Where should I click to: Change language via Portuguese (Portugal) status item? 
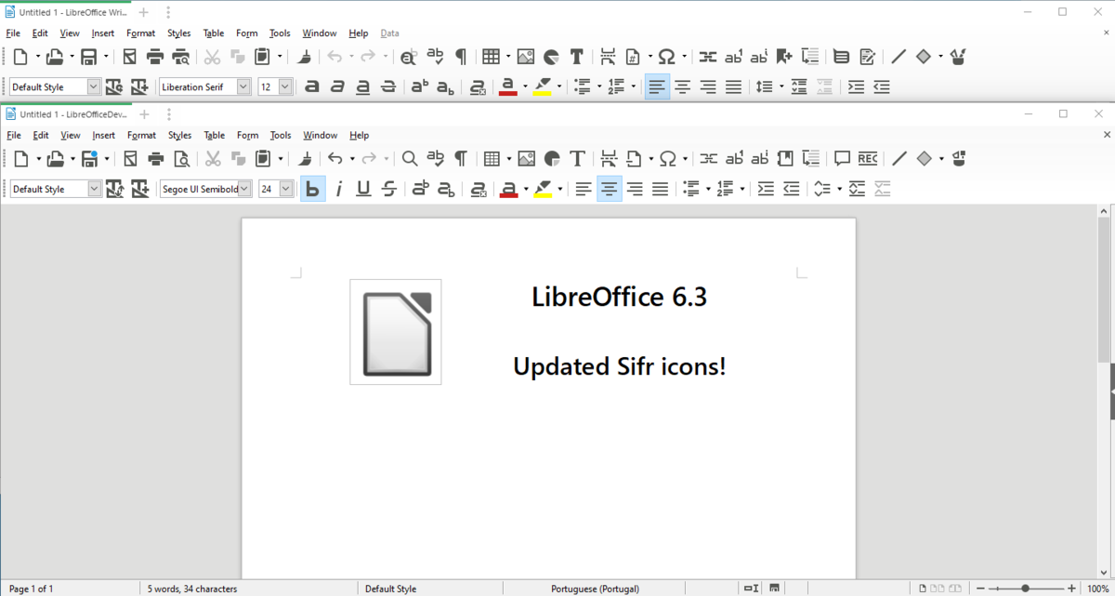coord(595,589)
